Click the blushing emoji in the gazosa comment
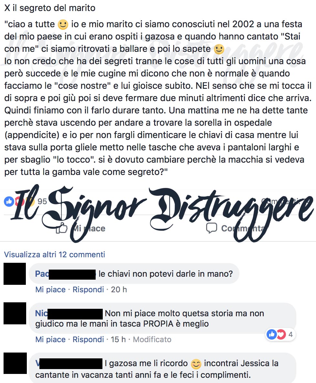The width and height of the screenshot is (316, 383). coord(196,364)
